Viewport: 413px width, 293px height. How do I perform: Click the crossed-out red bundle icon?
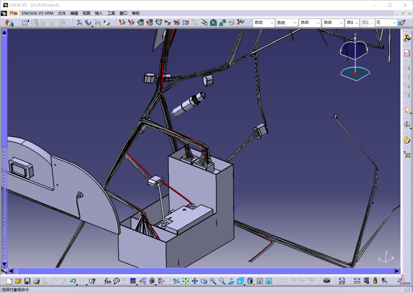click(x=177, y=23)
